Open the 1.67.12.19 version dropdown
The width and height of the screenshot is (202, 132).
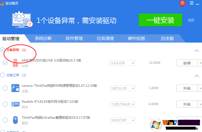[122, 88]
